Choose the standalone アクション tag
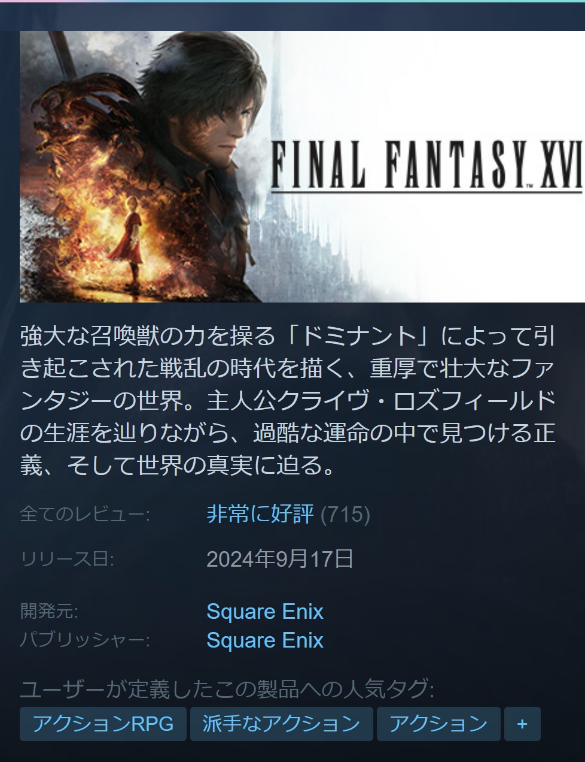 click(x=438, y=724)
